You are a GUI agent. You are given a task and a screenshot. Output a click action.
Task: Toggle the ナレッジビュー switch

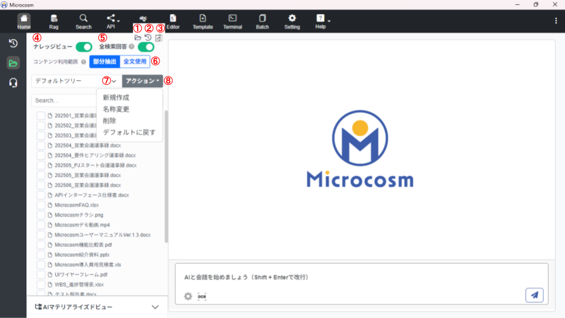[84, 47]
